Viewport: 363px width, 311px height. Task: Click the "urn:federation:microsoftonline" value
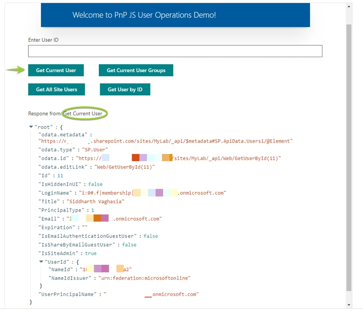point(144,278)
